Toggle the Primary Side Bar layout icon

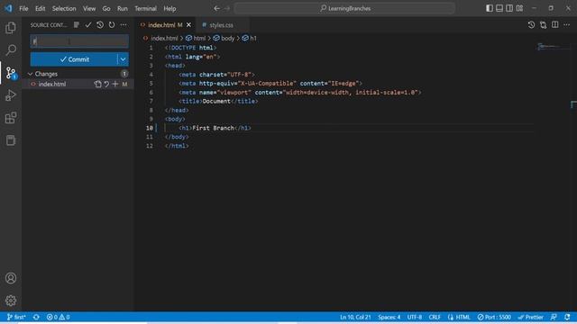pyautogui.click(x=489, y=8)
